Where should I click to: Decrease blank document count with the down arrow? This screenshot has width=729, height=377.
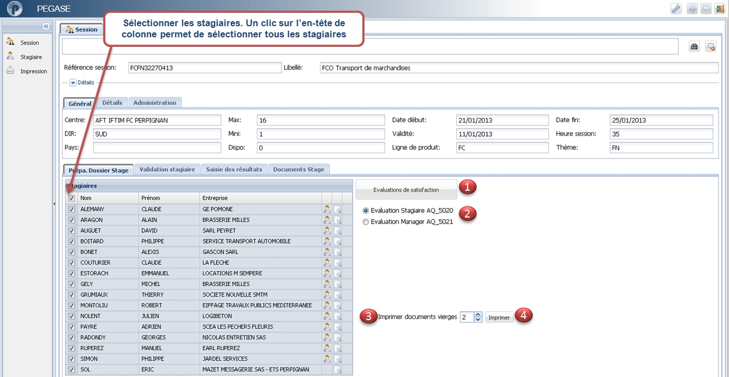[478, 320]
